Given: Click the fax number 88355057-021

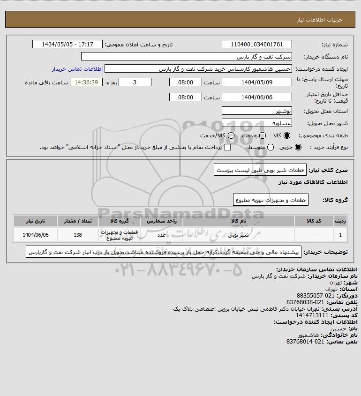Looking at the screenshot, I should (316, 296).
